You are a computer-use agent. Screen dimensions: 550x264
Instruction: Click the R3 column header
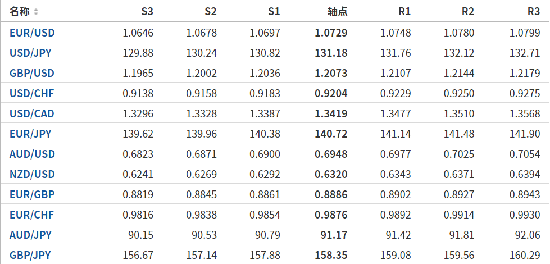tap(534, 12)
